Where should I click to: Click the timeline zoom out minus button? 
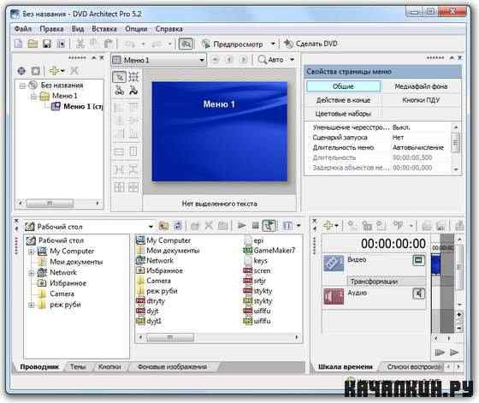pyautogui.click(x=459, y=329)
